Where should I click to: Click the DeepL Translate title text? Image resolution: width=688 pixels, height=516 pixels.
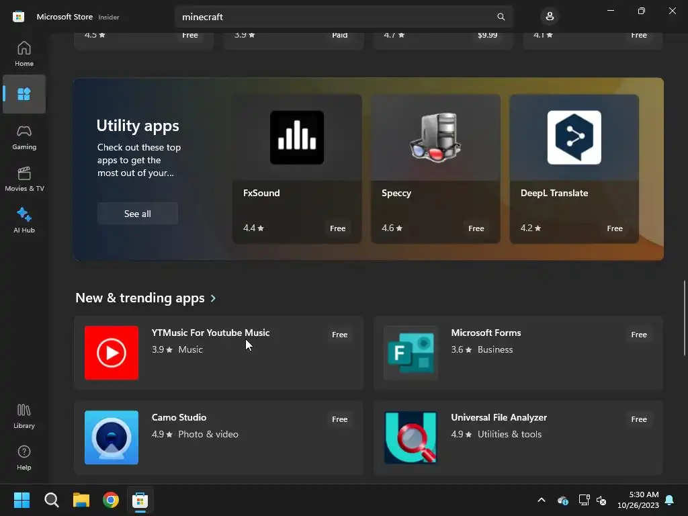[554, 193]
